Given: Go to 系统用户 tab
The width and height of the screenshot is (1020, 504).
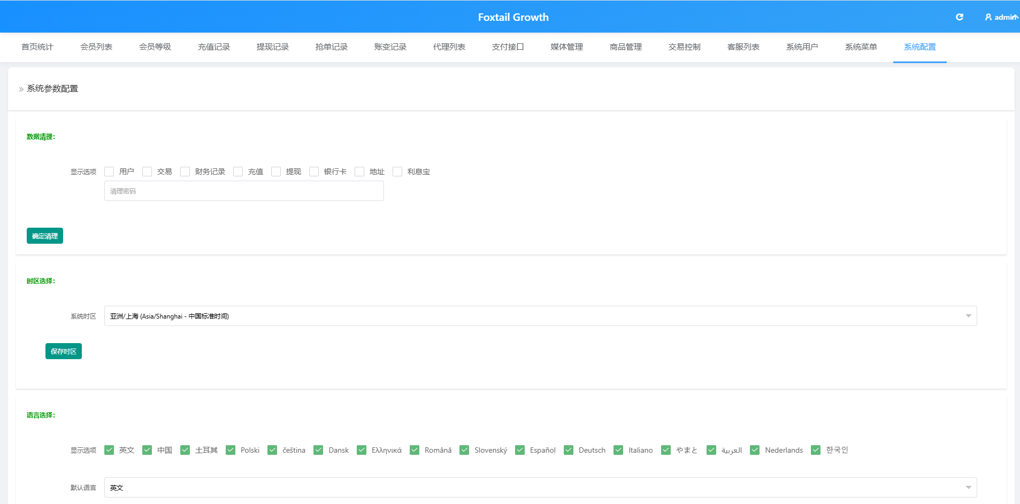Looking at the screenshot, I should coord(802,47).
